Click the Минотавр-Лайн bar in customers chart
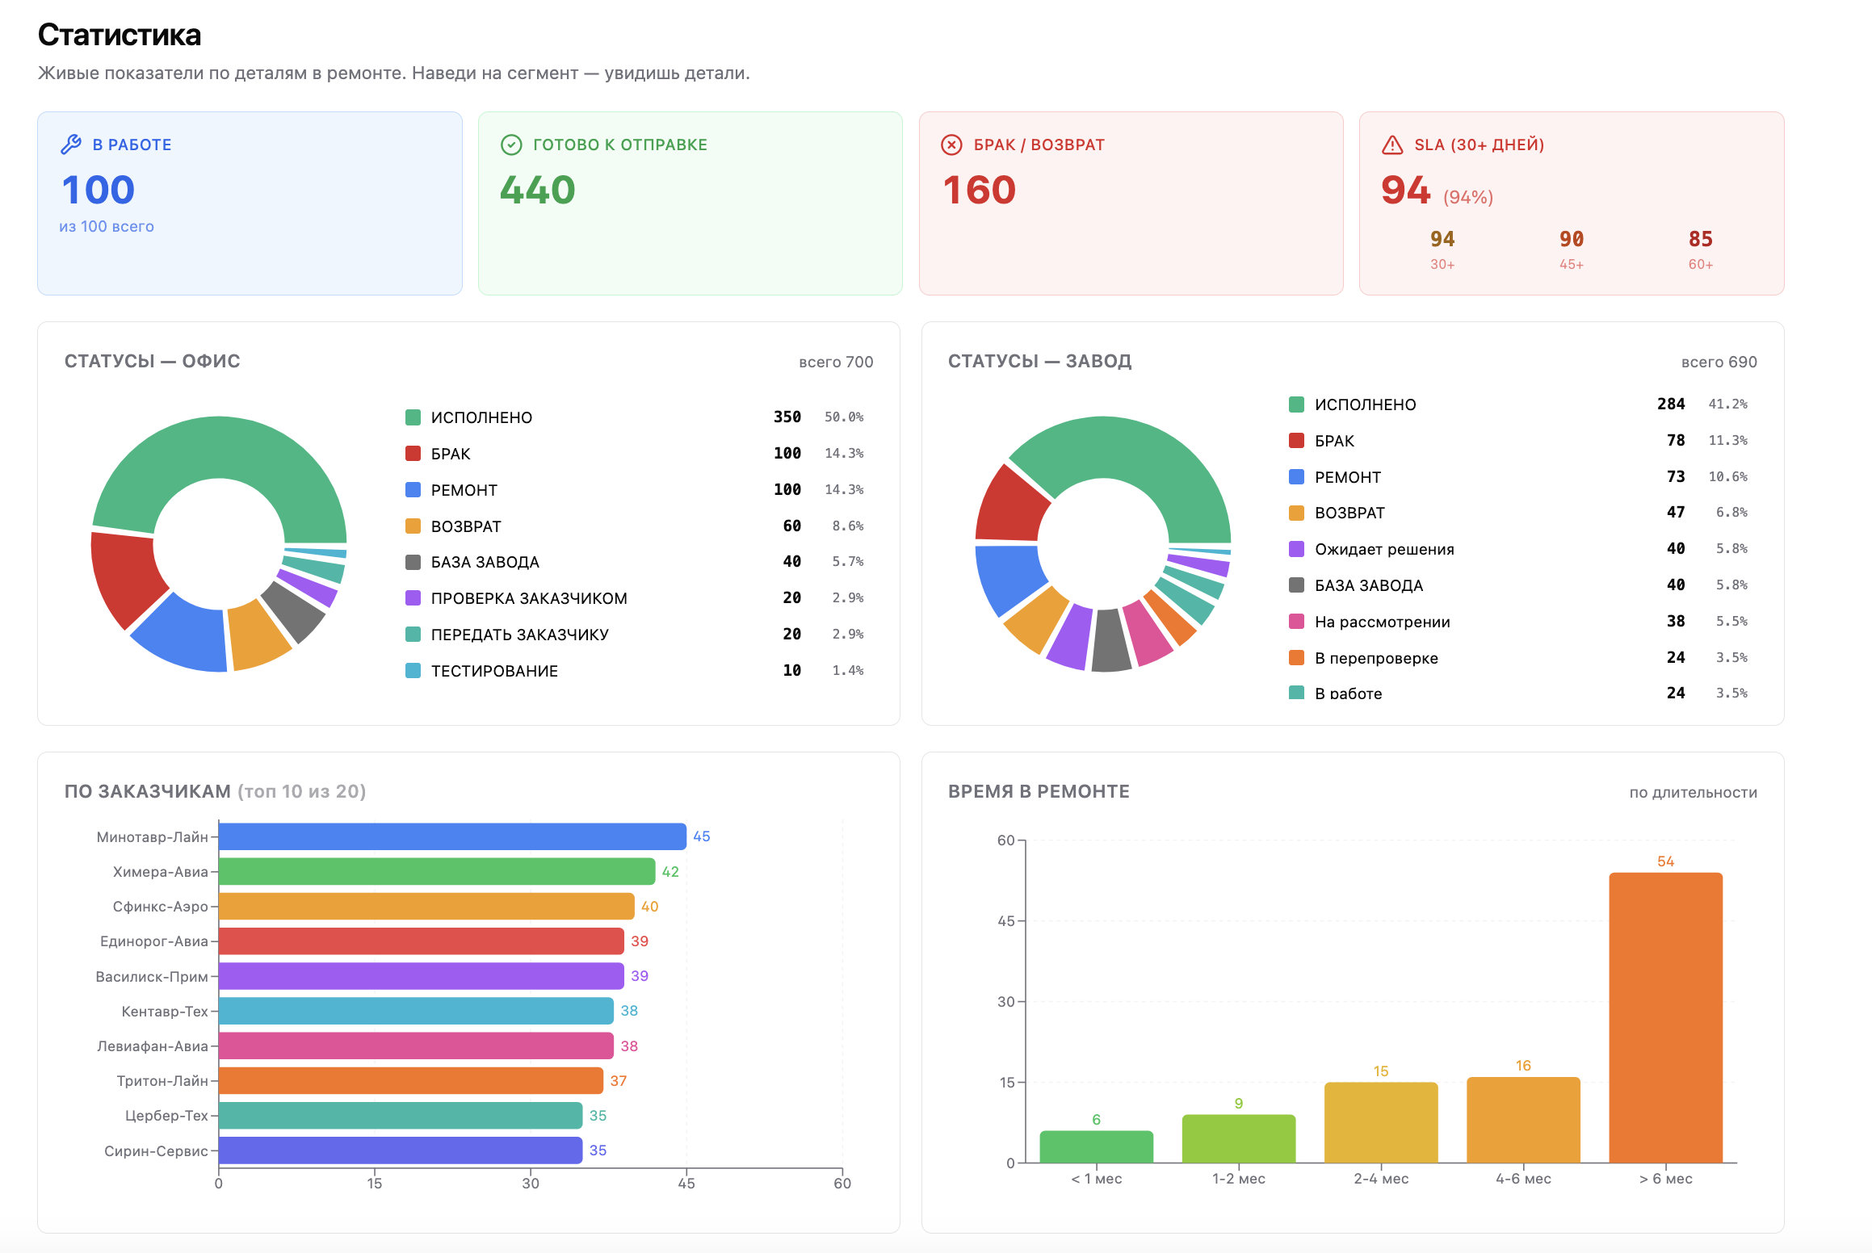Screen dimensions: 1872x1253 [452, 836]
